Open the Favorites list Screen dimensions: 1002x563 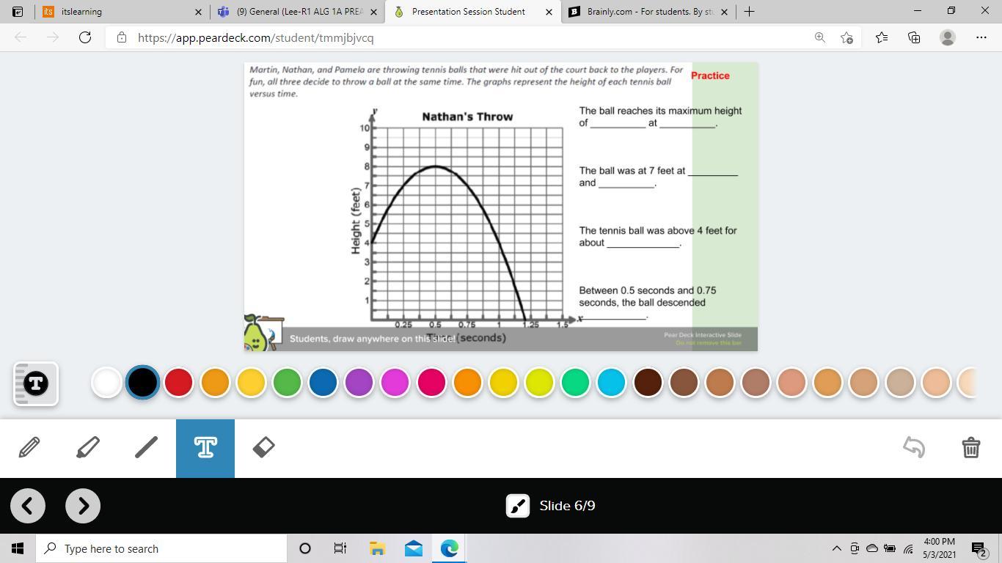881,37
